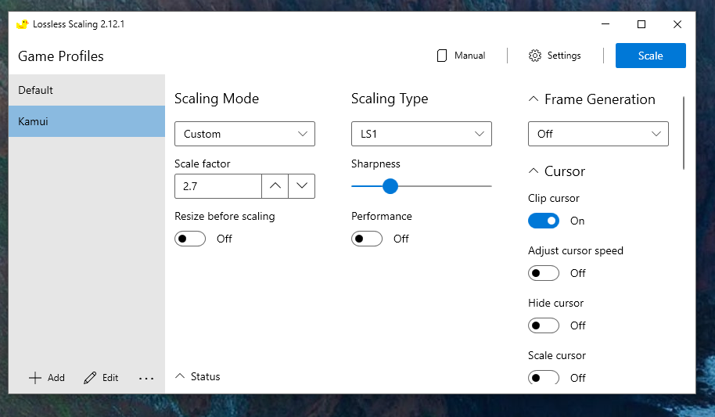This screenshot has height=417, width=715.
Task: Toggle the Performance switch
Action: pos(367,239)
